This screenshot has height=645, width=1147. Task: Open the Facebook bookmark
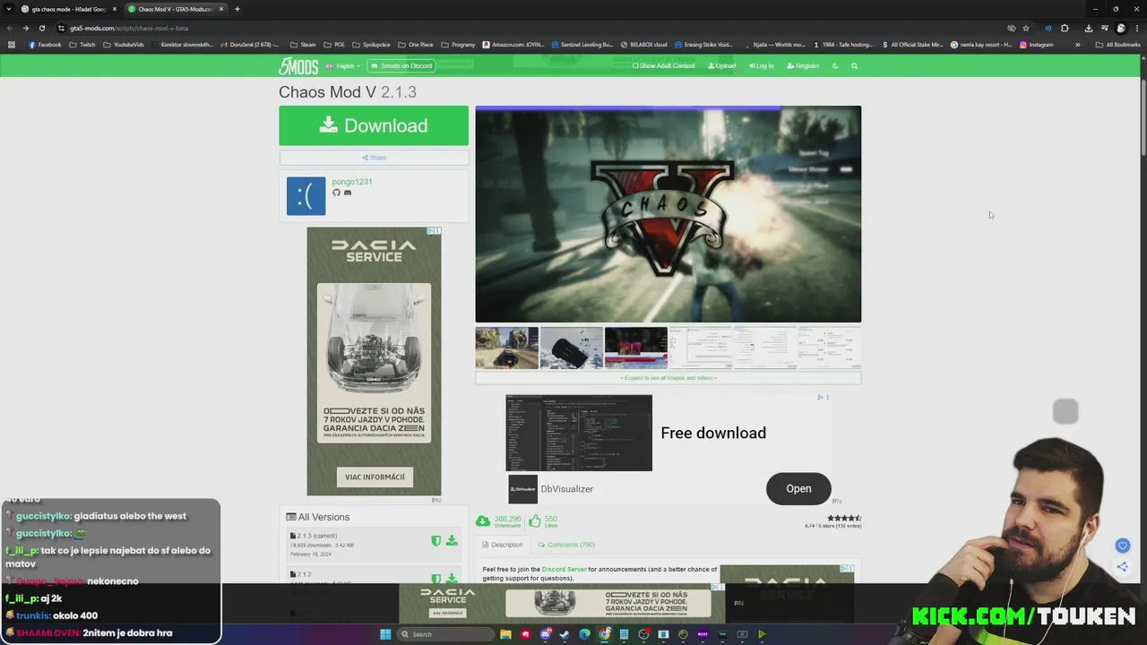(x=45, y=45)
